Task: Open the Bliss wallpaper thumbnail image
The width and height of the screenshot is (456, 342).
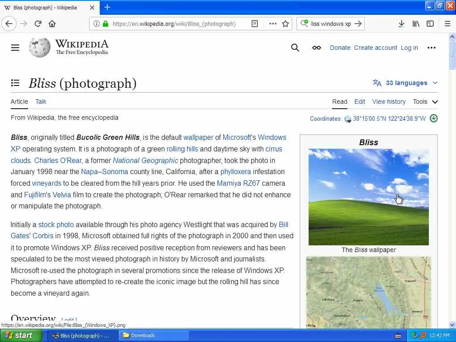Action: [x=368, y=197]
